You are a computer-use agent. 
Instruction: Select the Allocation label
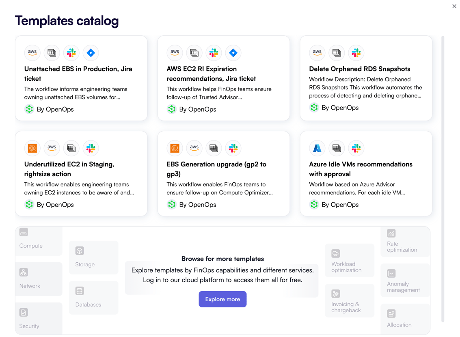(399, 325)
